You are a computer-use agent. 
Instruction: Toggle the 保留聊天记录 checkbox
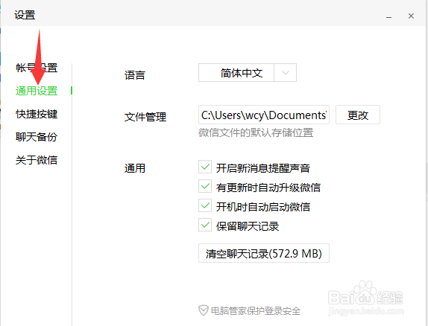pos(205,225)
